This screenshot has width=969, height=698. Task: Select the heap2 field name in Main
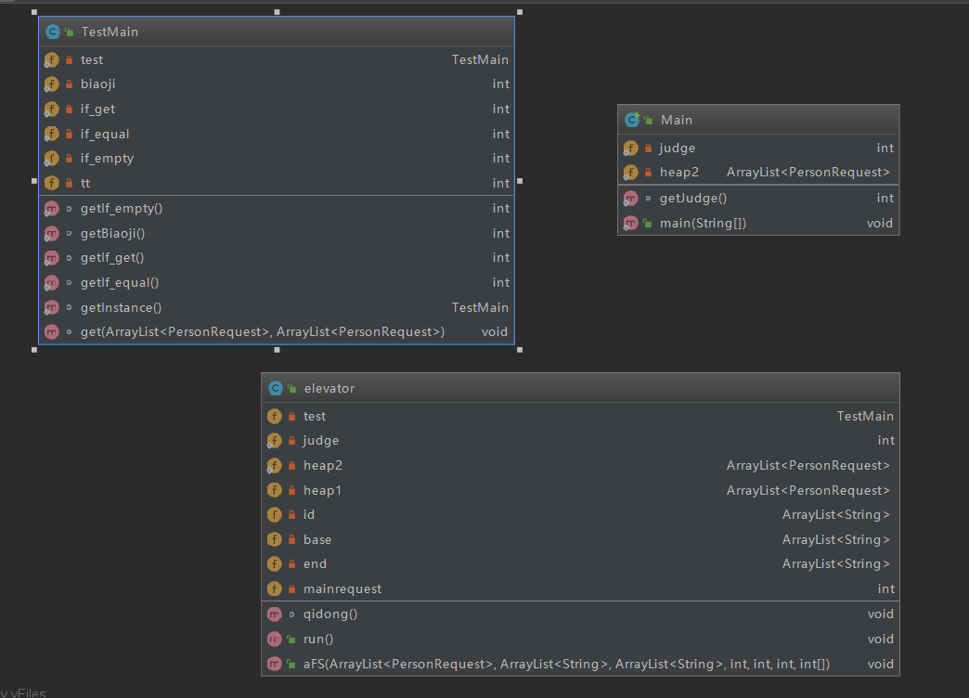(678, 173)
